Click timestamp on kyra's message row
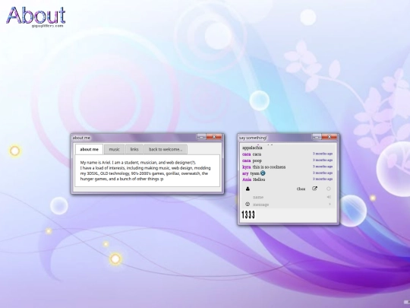 pos(323,167)
